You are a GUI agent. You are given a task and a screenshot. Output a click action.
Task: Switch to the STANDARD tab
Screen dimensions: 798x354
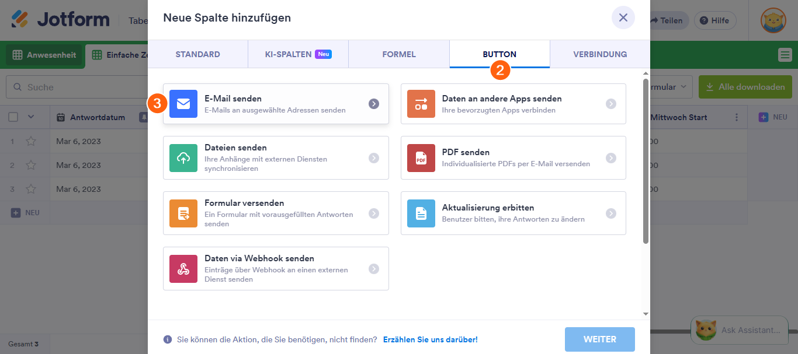pyautogui.click(x=198, y=54)
